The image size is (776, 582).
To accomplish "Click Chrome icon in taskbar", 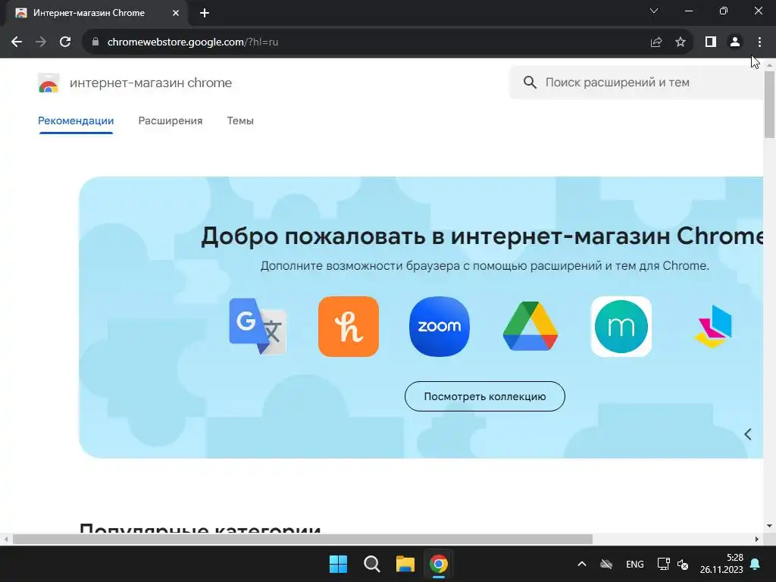I will pyautogui.click(x=439, y=564).
